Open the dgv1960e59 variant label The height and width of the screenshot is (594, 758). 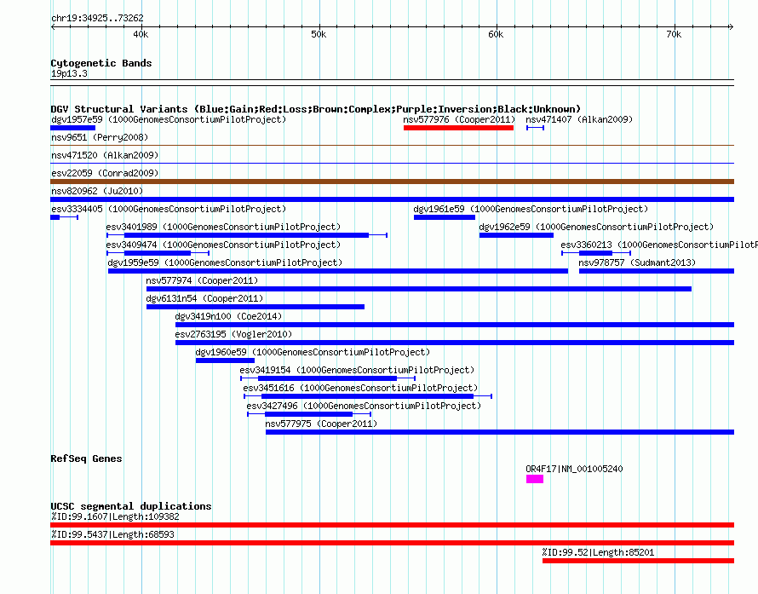313,352
